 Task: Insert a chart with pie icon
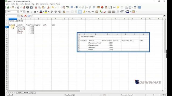pyautogui.click(x=102, y=7)
